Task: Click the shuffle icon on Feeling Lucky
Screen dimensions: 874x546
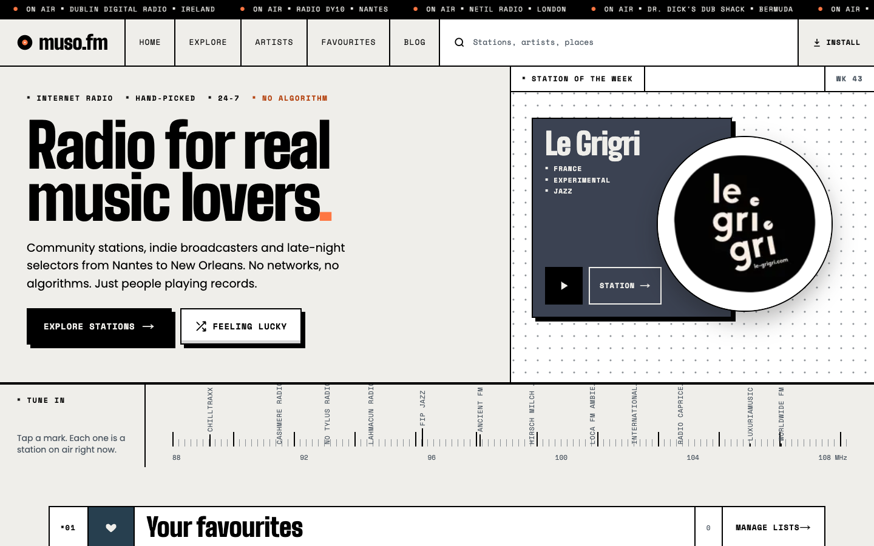Action: tap(201, 326)
